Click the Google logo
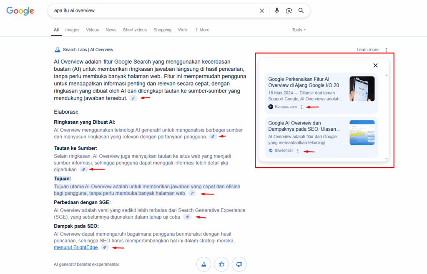427x274 pixels. pos(20,10)
